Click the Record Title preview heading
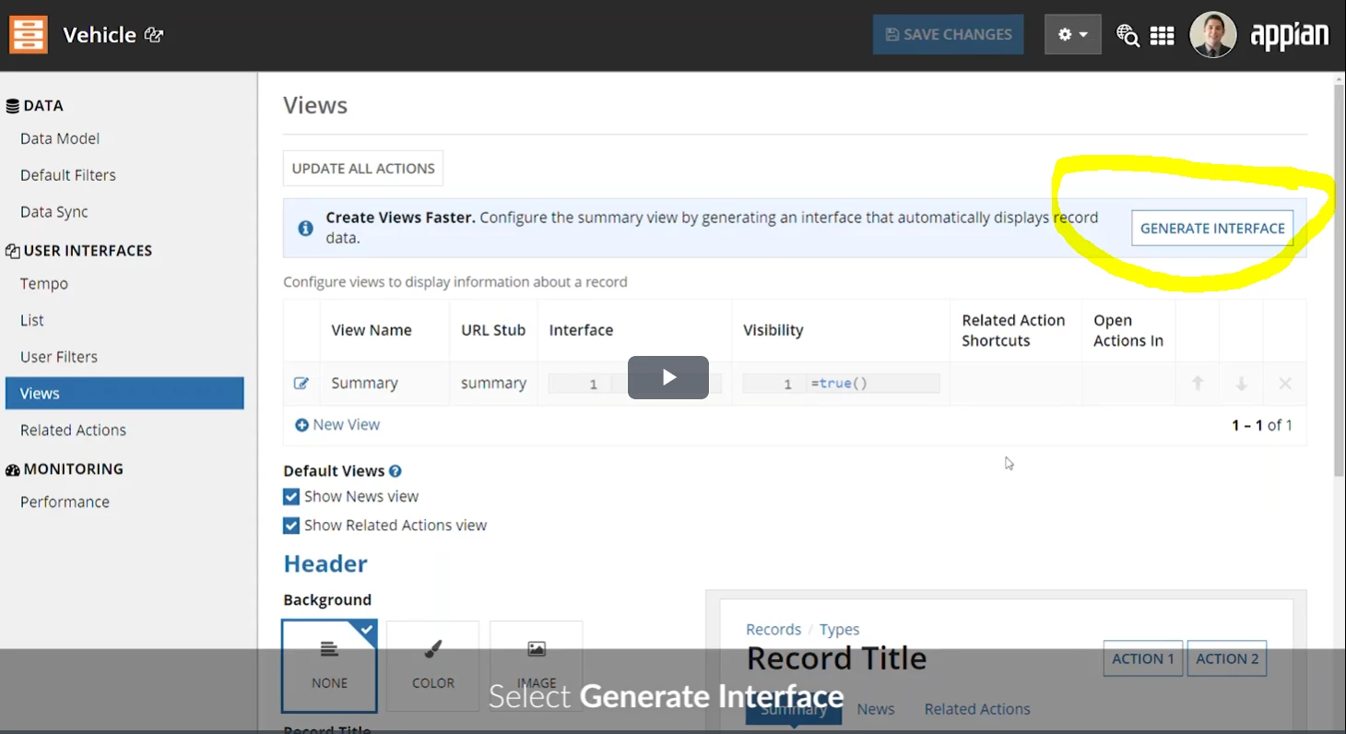The height and width of the screenshot is (734, 1346). (836, 658)
